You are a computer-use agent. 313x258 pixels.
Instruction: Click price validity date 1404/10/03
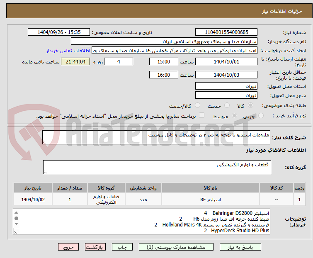tap(226, 75)
